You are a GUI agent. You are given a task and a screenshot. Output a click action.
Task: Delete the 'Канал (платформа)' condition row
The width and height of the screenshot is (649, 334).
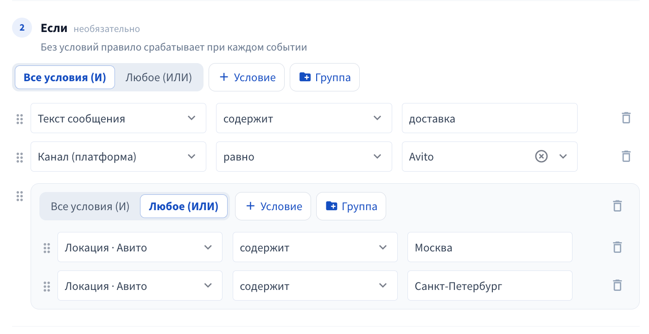click(626, 156)
